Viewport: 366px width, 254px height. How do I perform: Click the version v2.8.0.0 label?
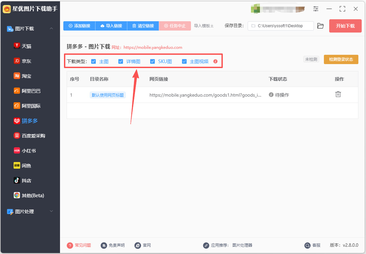(344, 245)
